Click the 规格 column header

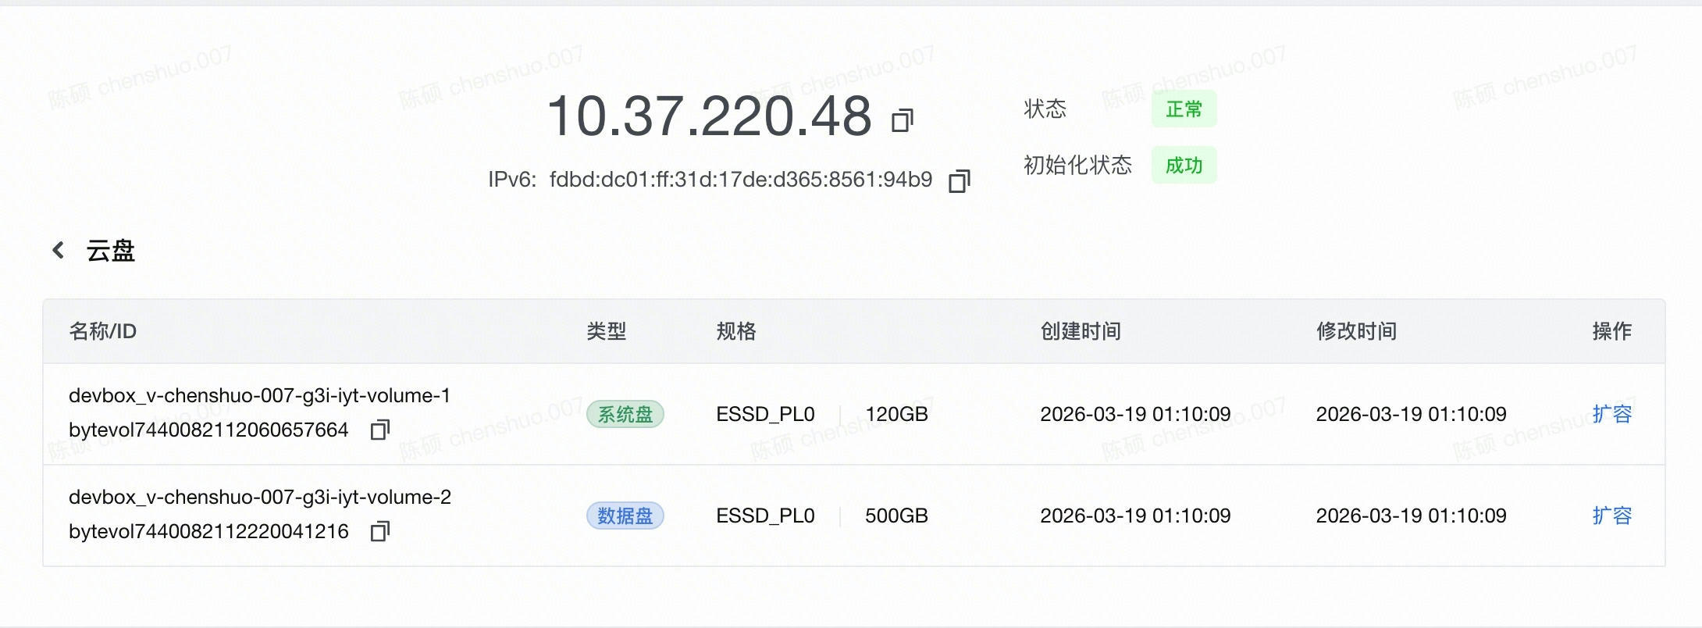click(735, 331)
